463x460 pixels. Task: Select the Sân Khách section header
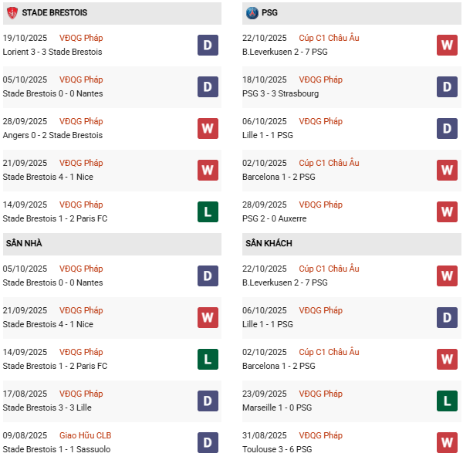(269, 244)
